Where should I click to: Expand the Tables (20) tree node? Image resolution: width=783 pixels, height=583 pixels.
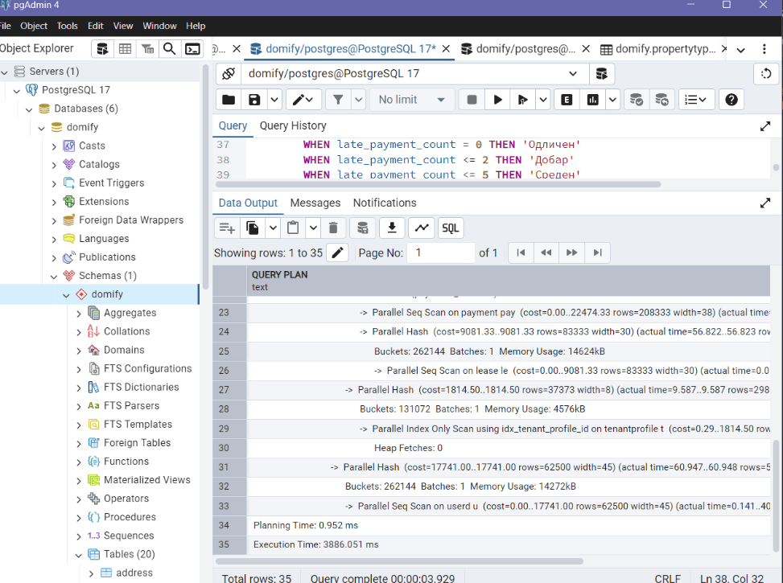point(79,555)
